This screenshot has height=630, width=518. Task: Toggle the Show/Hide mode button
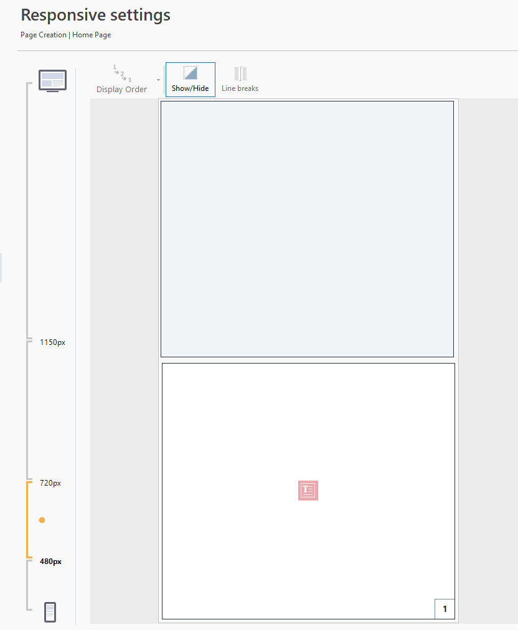click(x=191, y=80)
